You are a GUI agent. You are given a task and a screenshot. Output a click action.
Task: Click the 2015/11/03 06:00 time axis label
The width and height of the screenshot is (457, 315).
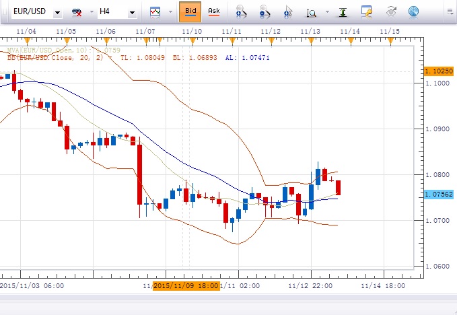point(32,286)
